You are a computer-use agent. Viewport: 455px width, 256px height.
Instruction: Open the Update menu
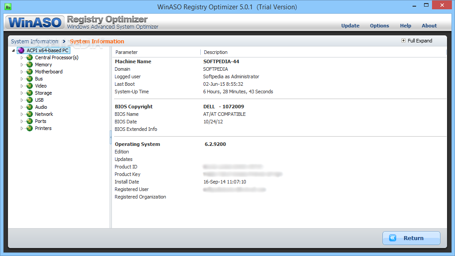[x=350, y=26]
